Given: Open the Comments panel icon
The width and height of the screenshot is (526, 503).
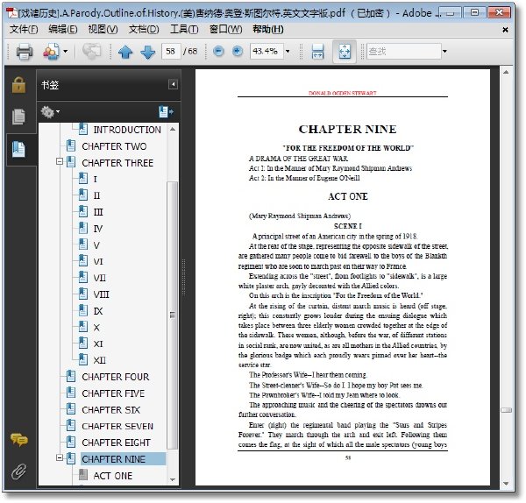Looking at the screenshot, I should click(18, 440).
